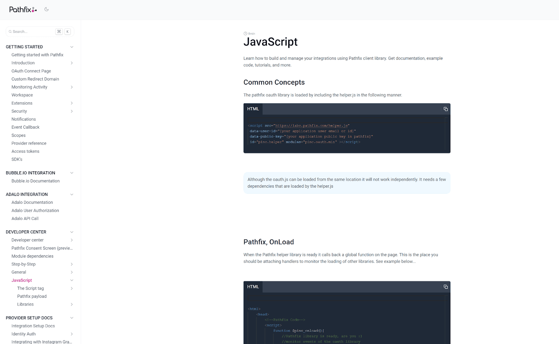Expand the Monitoring Activity submenu arrow

pos(72,87)
